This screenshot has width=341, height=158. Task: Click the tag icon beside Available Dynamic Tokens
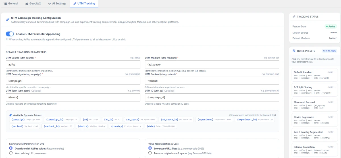(11, 115)
